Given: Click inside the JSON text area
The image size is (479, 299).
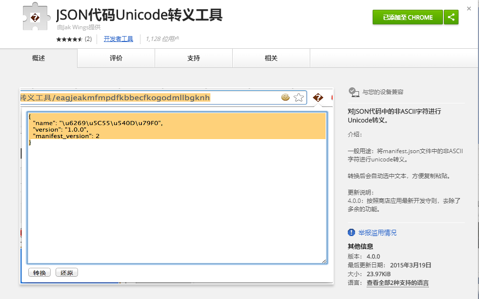Looking at the screenshot, I should [177, 187].
